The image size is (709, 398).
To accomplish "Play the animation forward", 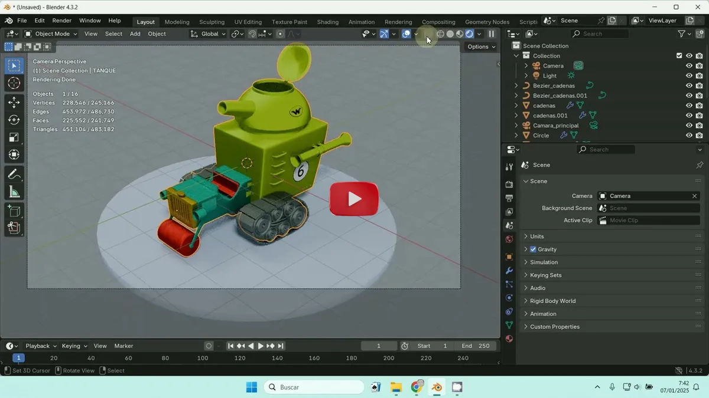I will click(261, 346).
